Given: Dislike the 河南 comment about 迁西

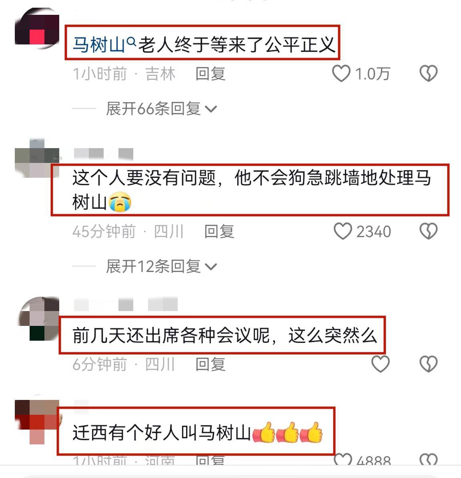Looking at the screenshot, I should pos(429,460).
